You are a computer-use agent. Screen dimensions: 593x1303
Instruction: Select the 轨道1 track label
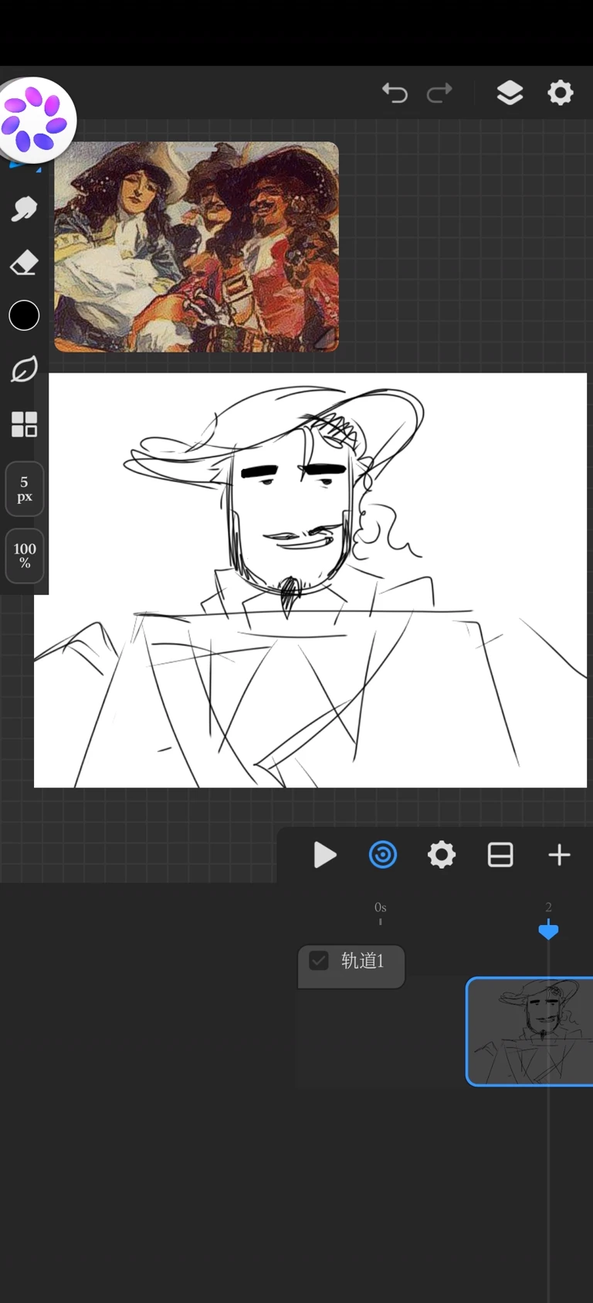(362, 961)
